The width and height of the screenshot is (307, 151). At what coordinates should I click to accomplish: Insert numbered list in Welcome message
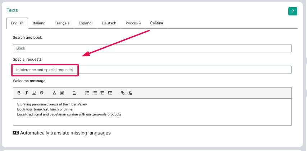pos(87,93)
